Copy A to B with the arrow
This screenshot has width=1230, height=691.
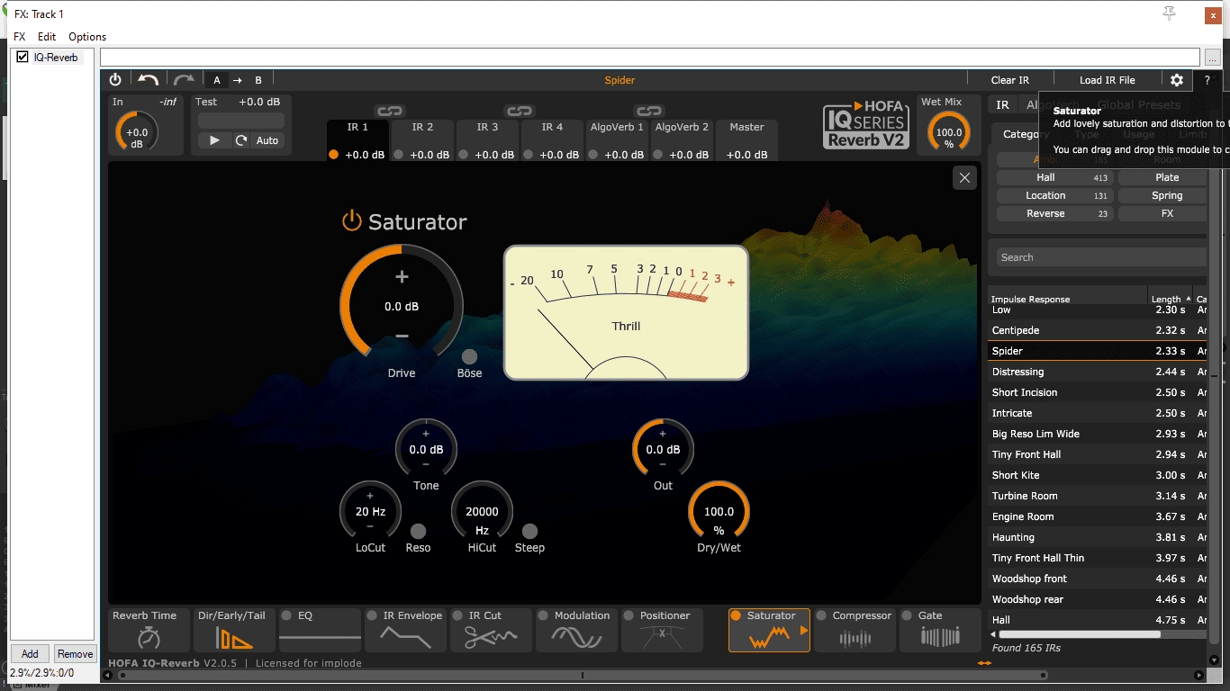[238, 80]
